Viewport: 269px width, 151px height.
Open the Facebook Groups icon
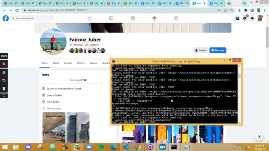tap(154, 18)
